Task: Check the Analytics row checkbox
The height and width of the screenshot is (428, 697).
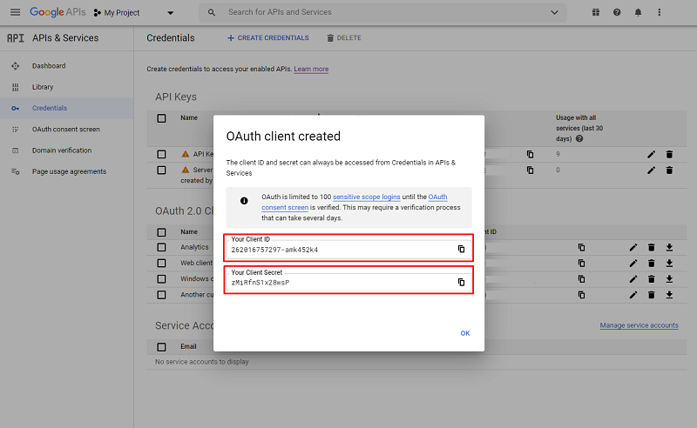Action: [161, 247]
